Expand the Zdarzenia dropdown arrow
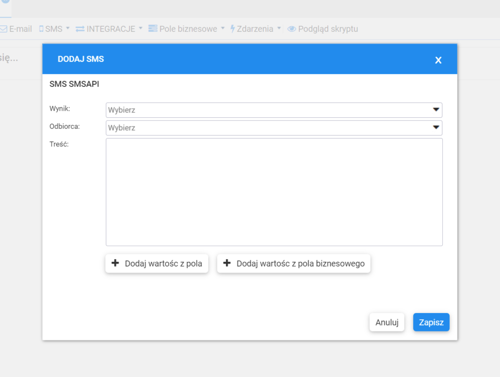Viewport: 500px width, 377px height. click(x=279, y=28)
